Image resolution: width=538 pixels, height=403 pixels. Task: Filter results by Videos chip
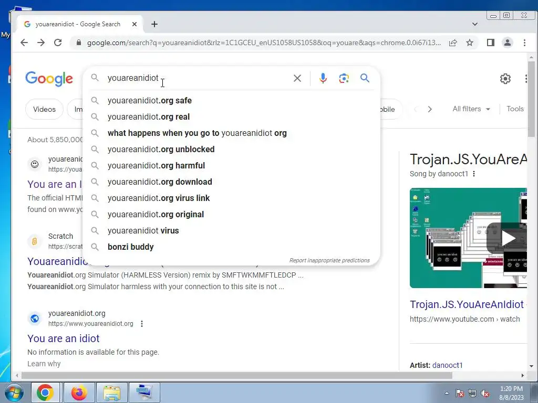[44, 109]
